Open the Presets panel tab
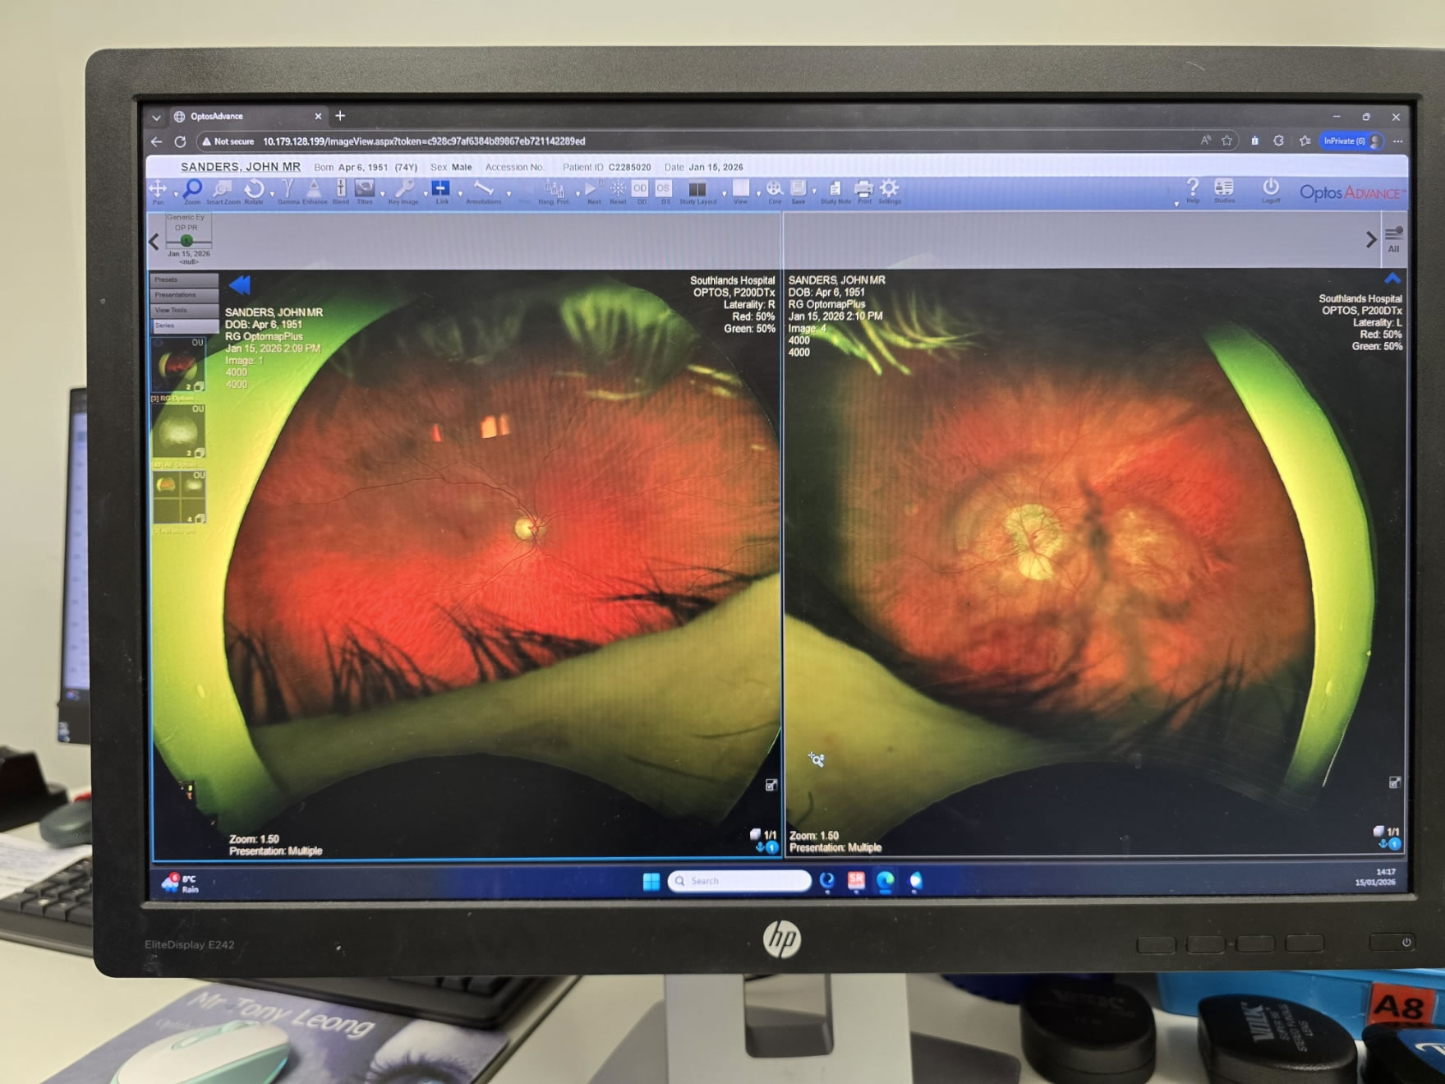 pos(183,279)
